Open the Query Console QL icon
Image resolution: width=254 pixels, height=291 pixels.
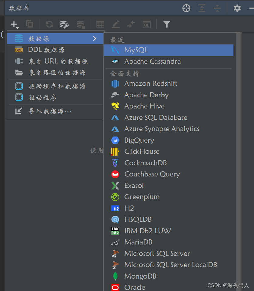(147, 24)
